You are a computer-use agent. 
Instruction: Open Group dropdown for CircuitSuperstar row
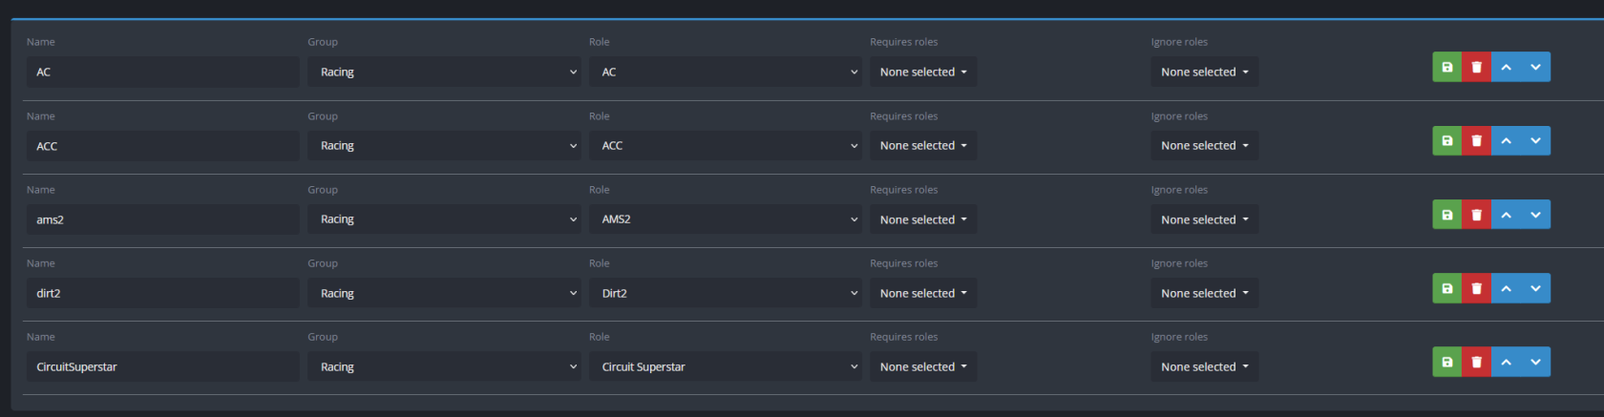pyautogui.click(x=444, y=366)
